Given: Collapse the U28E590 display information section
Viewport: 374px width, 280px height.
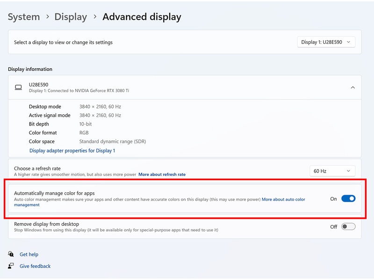Looking at the screenshot, I should click(353, 87).
